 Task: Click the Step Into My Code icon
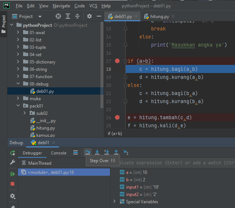coord(107,152)
